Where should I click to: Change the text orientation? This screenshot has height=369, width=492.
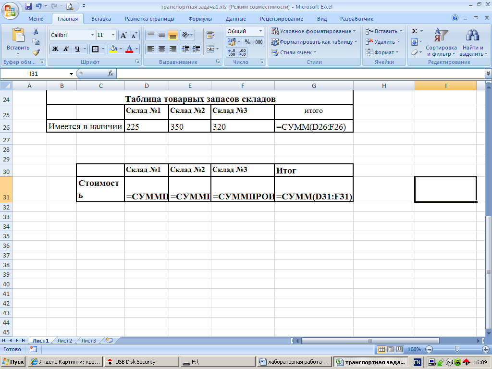187,35
